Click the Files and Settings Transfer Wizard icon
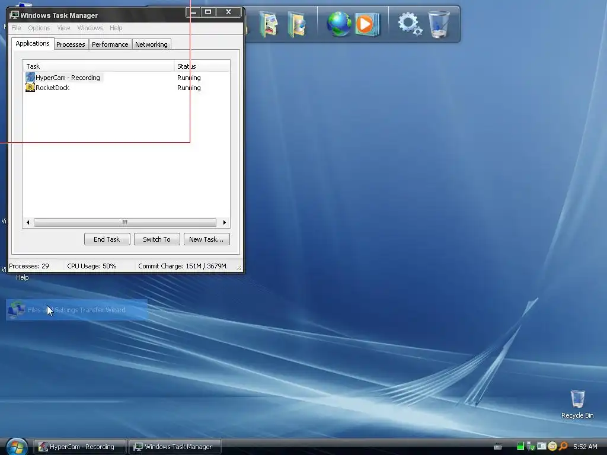 click(x=16, y=309)
